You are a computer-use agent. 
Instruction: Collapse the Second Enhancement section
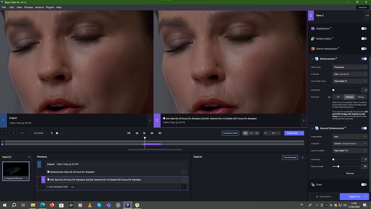312,128
